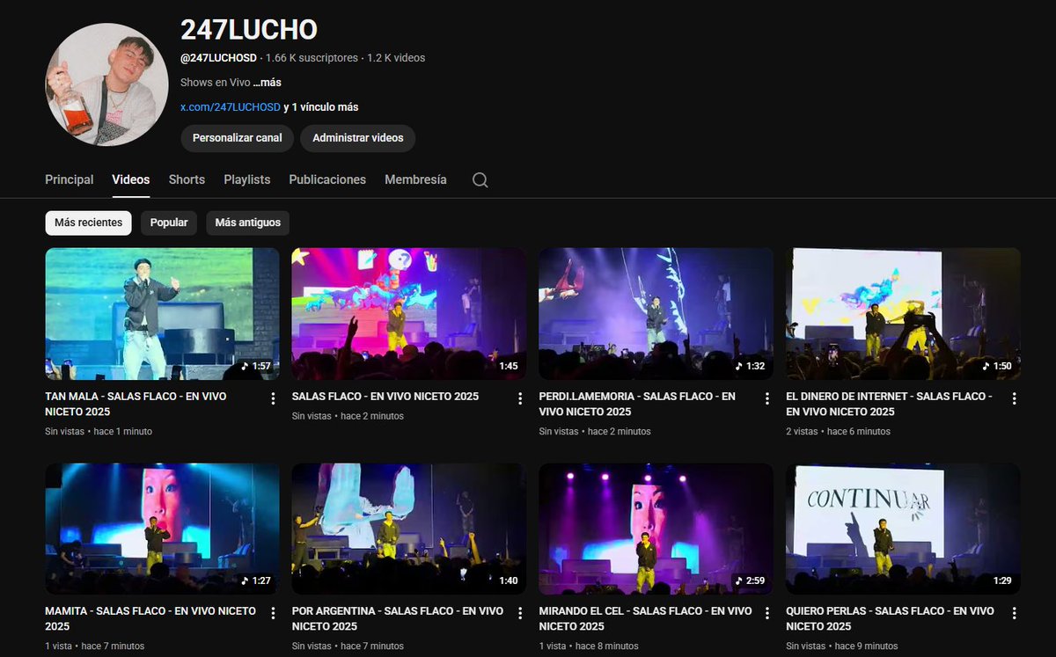Image resolution: width=1056 pixels, height=657 pixels.
Task: Open title 'EL DINERO DE INTERNET - SALAS FLACO'
Action: pos(889,404)
